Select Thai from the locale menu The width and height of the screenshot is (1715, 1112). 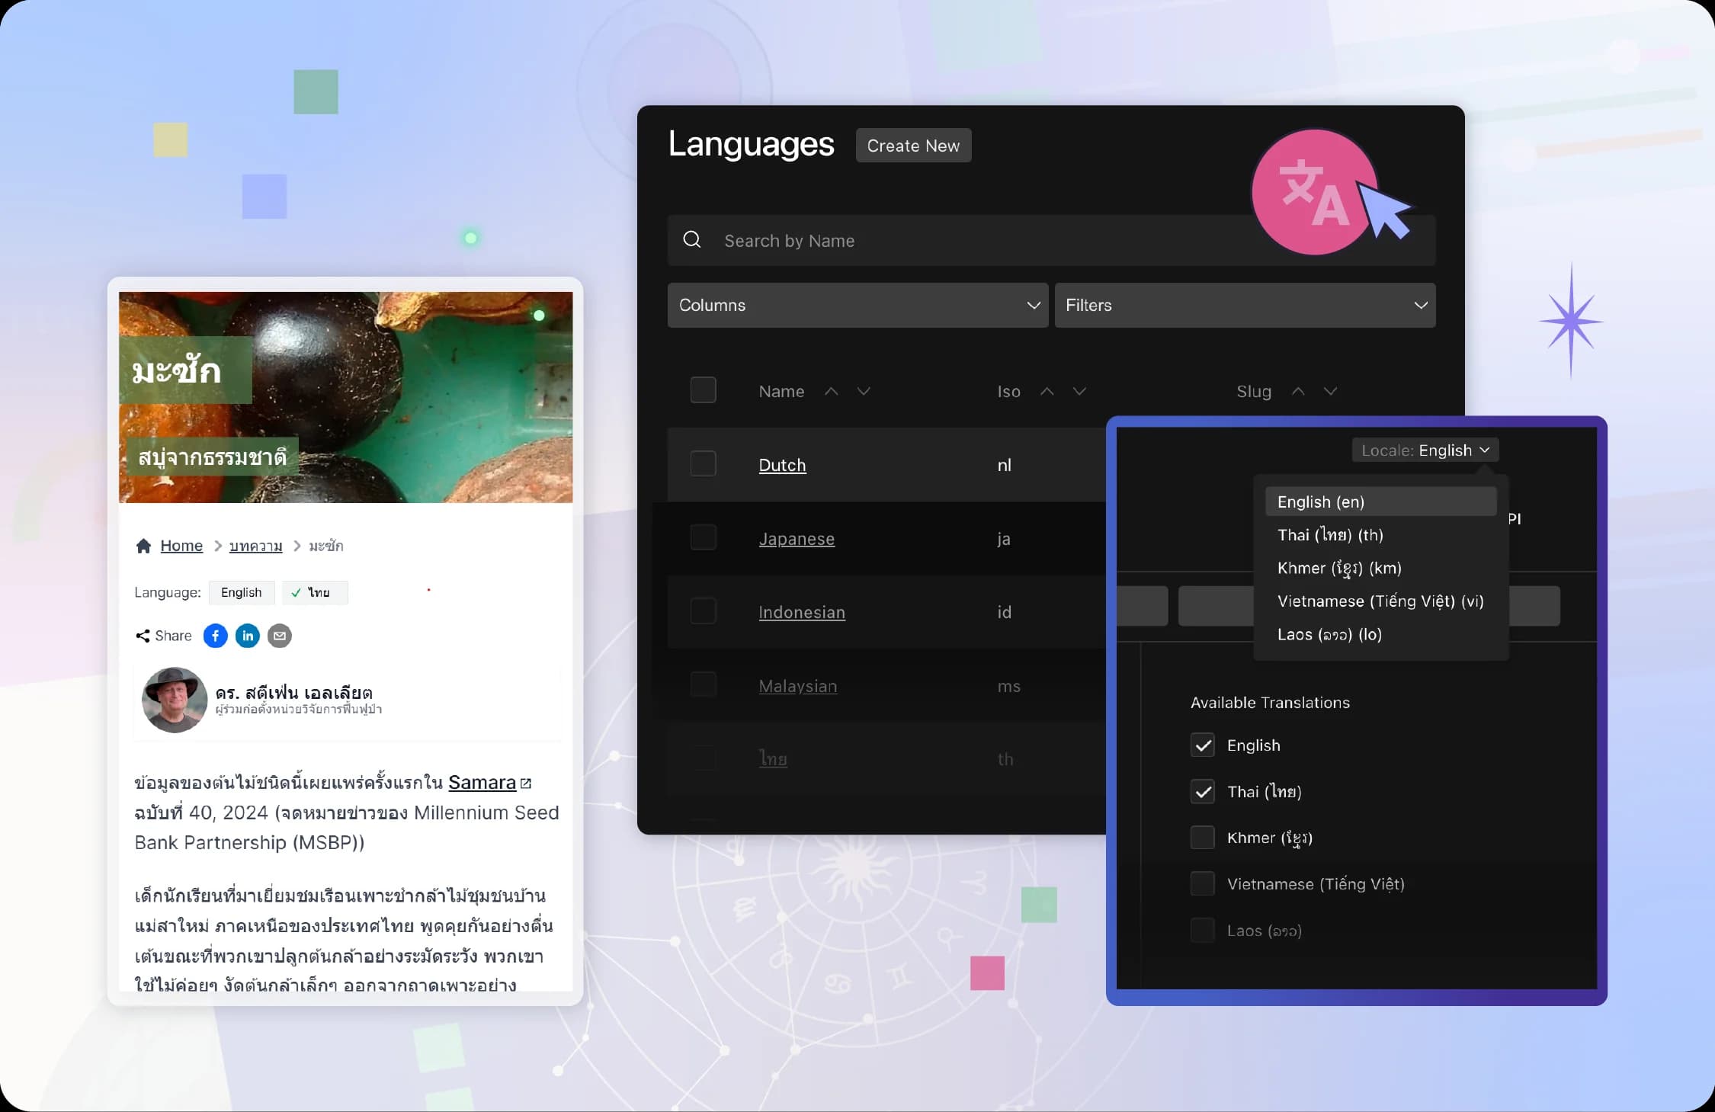[1330, 535]
